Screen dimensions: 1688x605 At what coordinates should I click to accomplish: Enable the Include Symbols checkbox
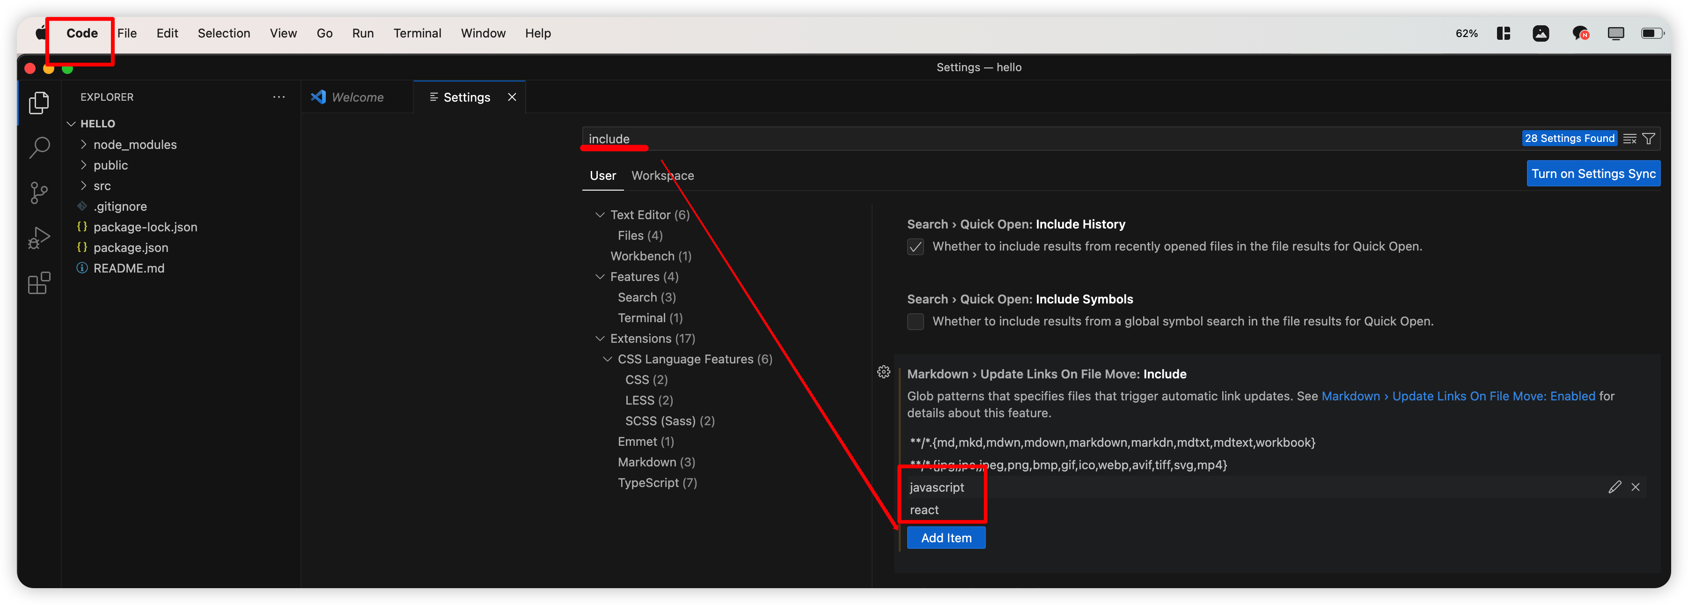click(916, 322)
